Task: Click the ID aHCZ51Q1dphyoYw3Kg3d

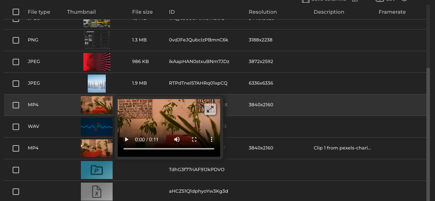Action: (199, 191)
